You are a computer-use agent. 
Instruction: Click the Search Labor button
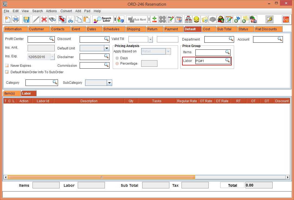[103, 19]
